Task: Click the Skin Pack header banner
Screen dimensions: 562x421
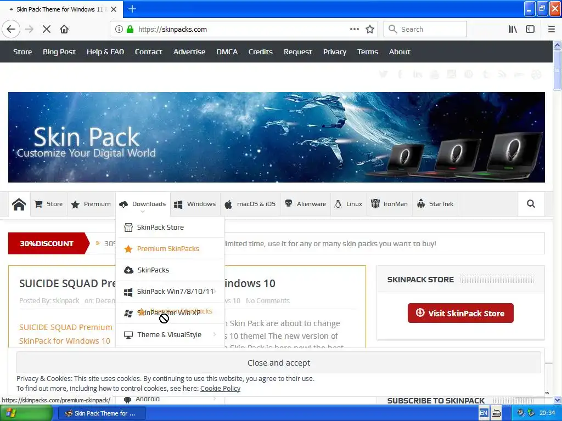Action: 277,138
